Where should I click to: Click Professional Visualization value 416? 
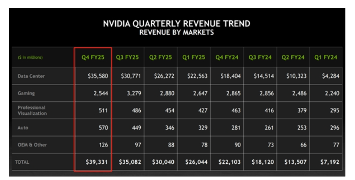tap(269, 110)
